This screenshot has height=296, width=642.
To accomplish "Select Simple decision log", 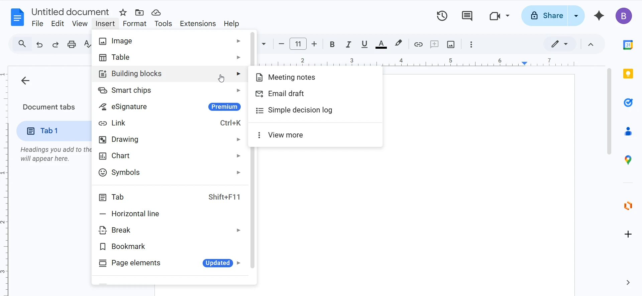I will 315,110.
